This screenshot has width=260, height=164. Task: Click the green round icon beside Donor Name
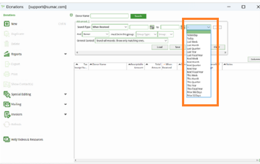coord(71,15)
